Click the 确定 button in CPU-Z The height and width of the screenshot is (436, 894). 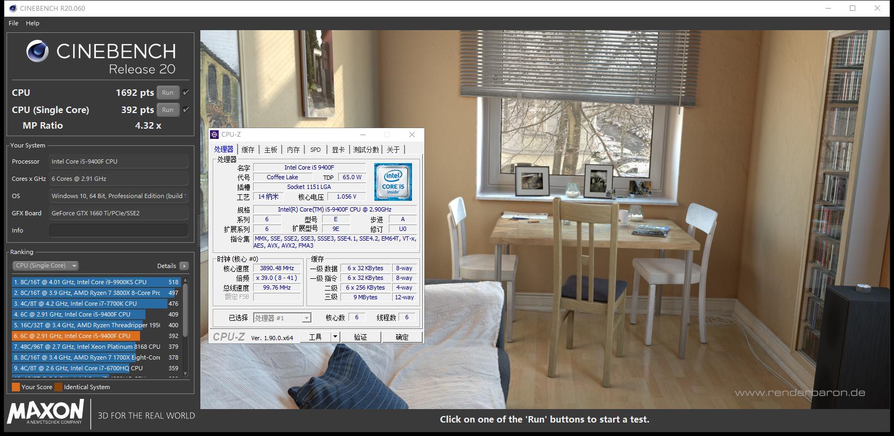coord(402,337)
